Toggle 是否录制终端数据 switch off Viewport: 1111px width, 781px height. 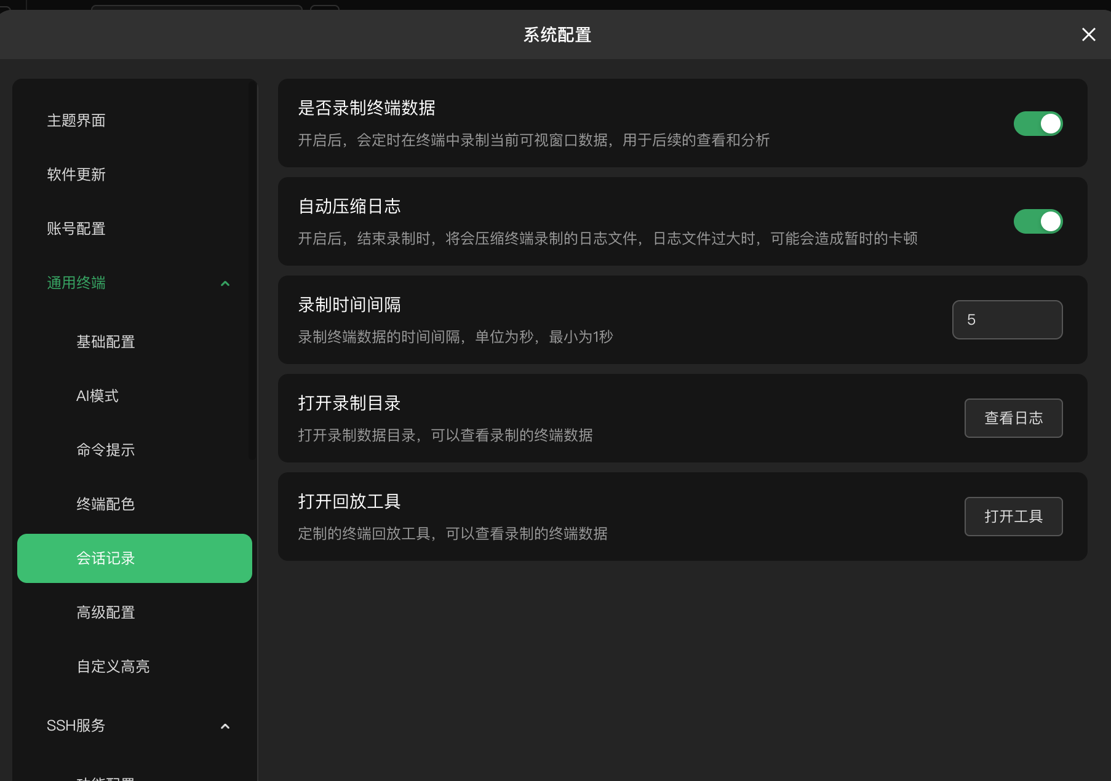[x=1038, y=124]
